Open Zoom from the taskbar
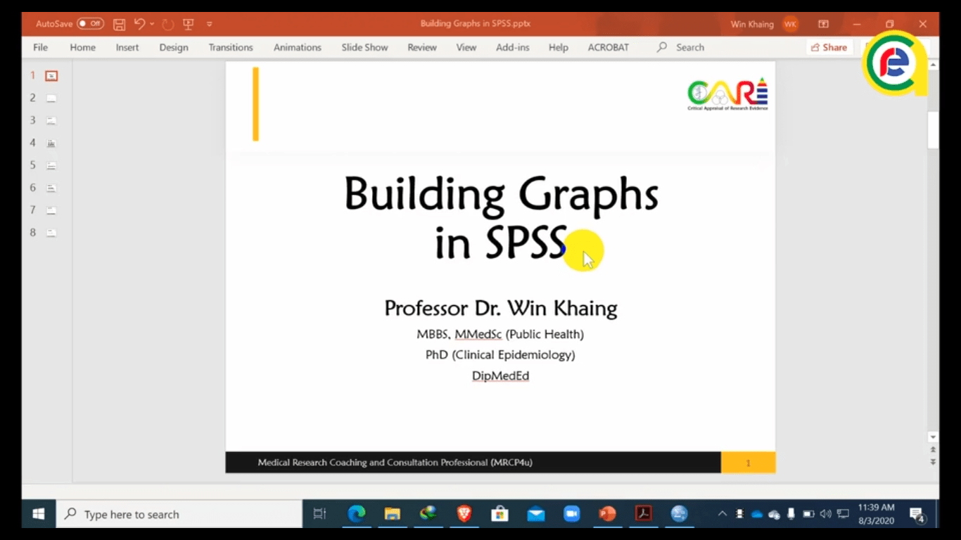The width and height of the screenshot is (961, 540). pyautogui.click(x=571, y=514)
